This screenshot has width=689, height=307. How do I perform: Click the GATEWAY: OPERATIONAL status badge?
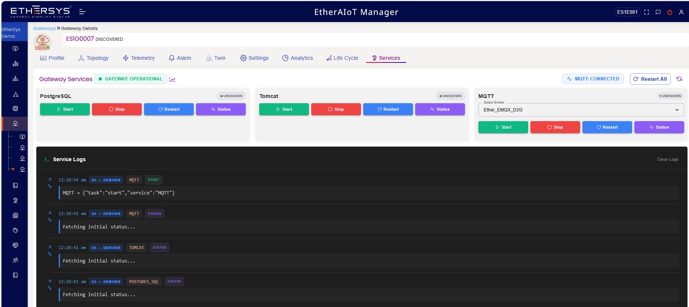(x=131, y=79)
